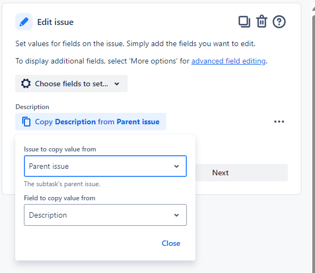This screenshot has width=315, height=273.
Task: Expand the Choose fields to set dropdown
Action: click(71, 84)
